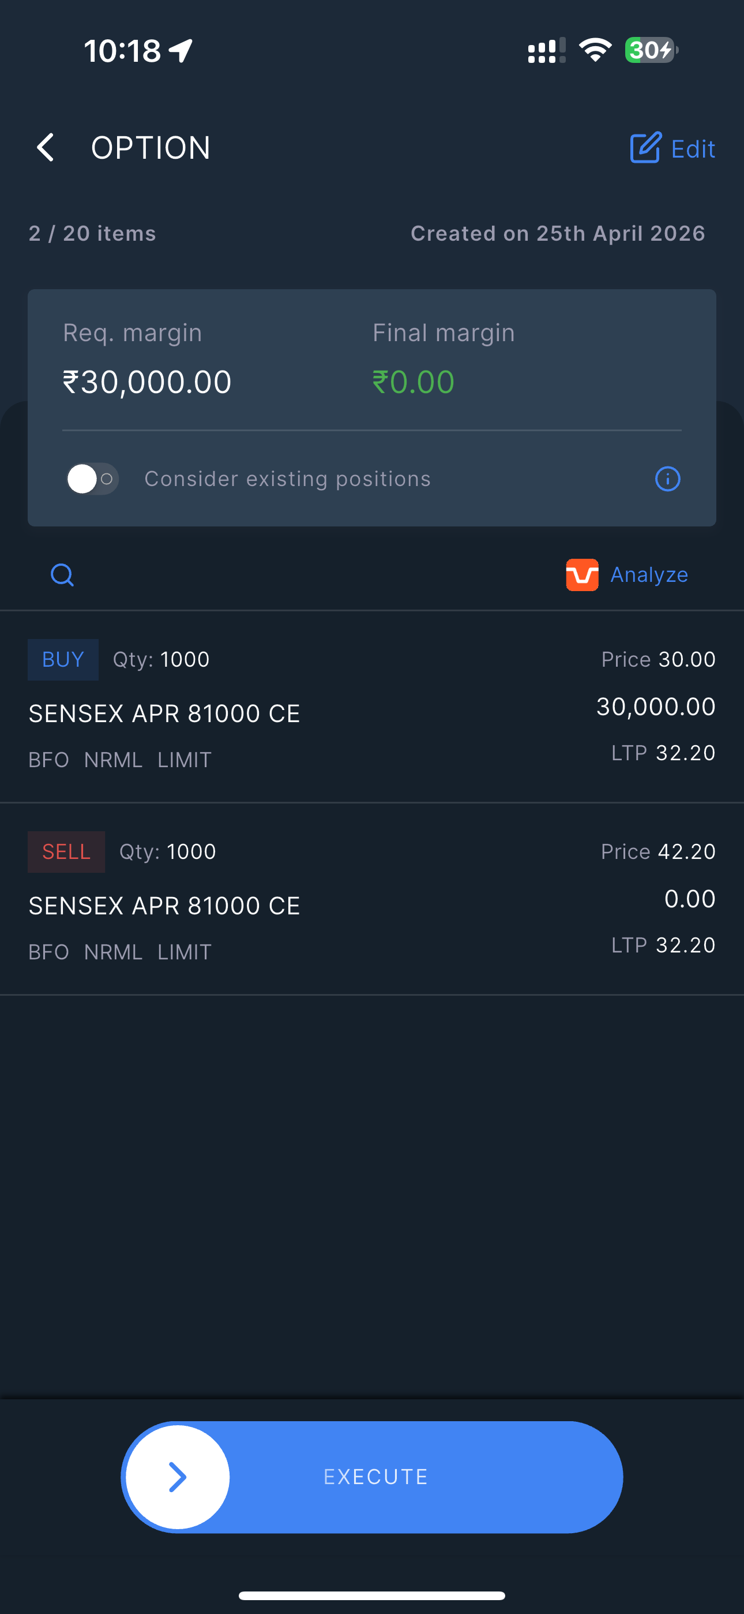Tap the OPTION basket title

(x=151, y=148)
